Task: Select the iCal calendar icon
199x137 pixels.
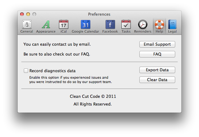Action: coord(63,24)
